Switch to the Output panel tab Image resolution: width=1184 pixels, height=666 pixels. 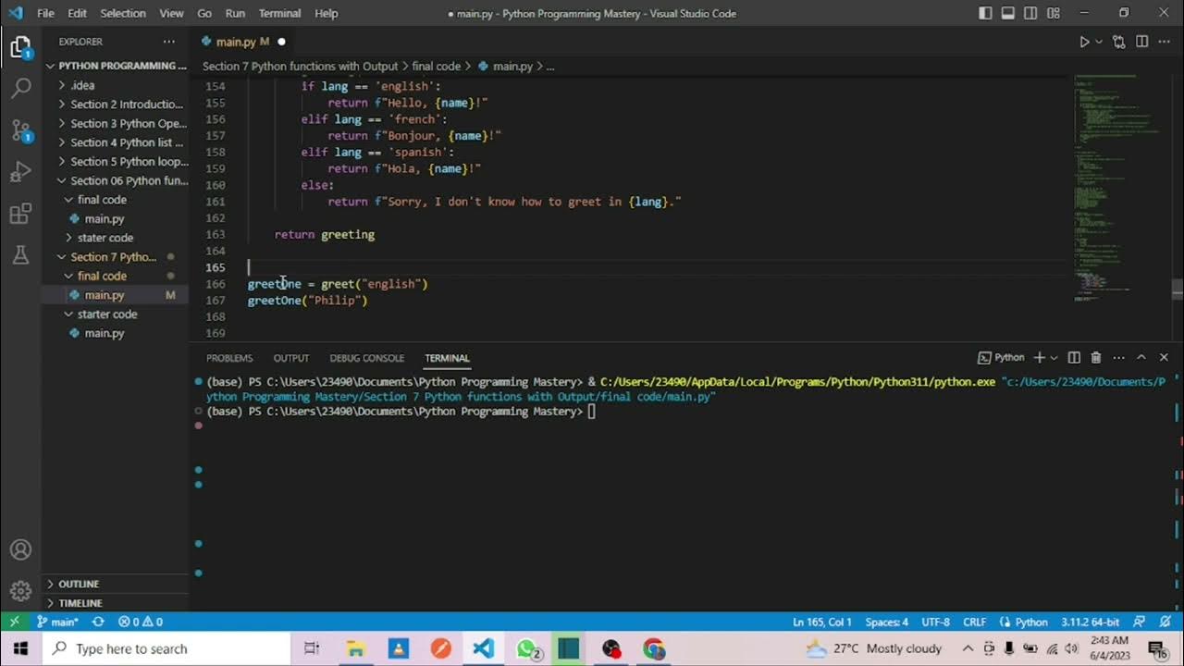coord(291,358)
